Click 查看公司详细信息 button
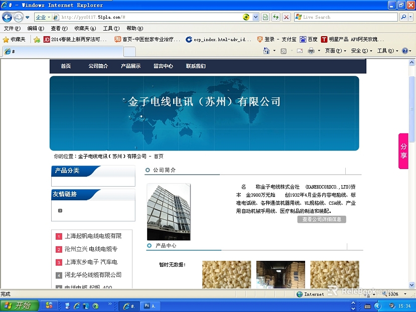Viewport: 416px width, 312px height. [322, 219]
